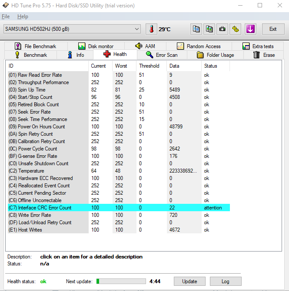Screen dimensions: 289x291
Task: Click the 48799 power on hours value
Action: (x=176, y=127)
